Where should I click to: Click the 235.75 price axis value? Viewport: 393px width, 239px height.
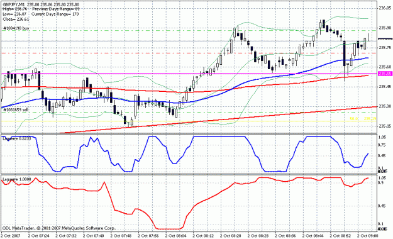pyautogui.click(x=385, y=47)
